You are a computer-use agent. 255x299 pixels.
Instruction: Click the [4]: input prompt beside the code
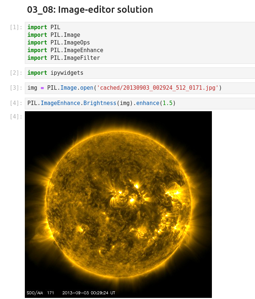pos(16,103)
